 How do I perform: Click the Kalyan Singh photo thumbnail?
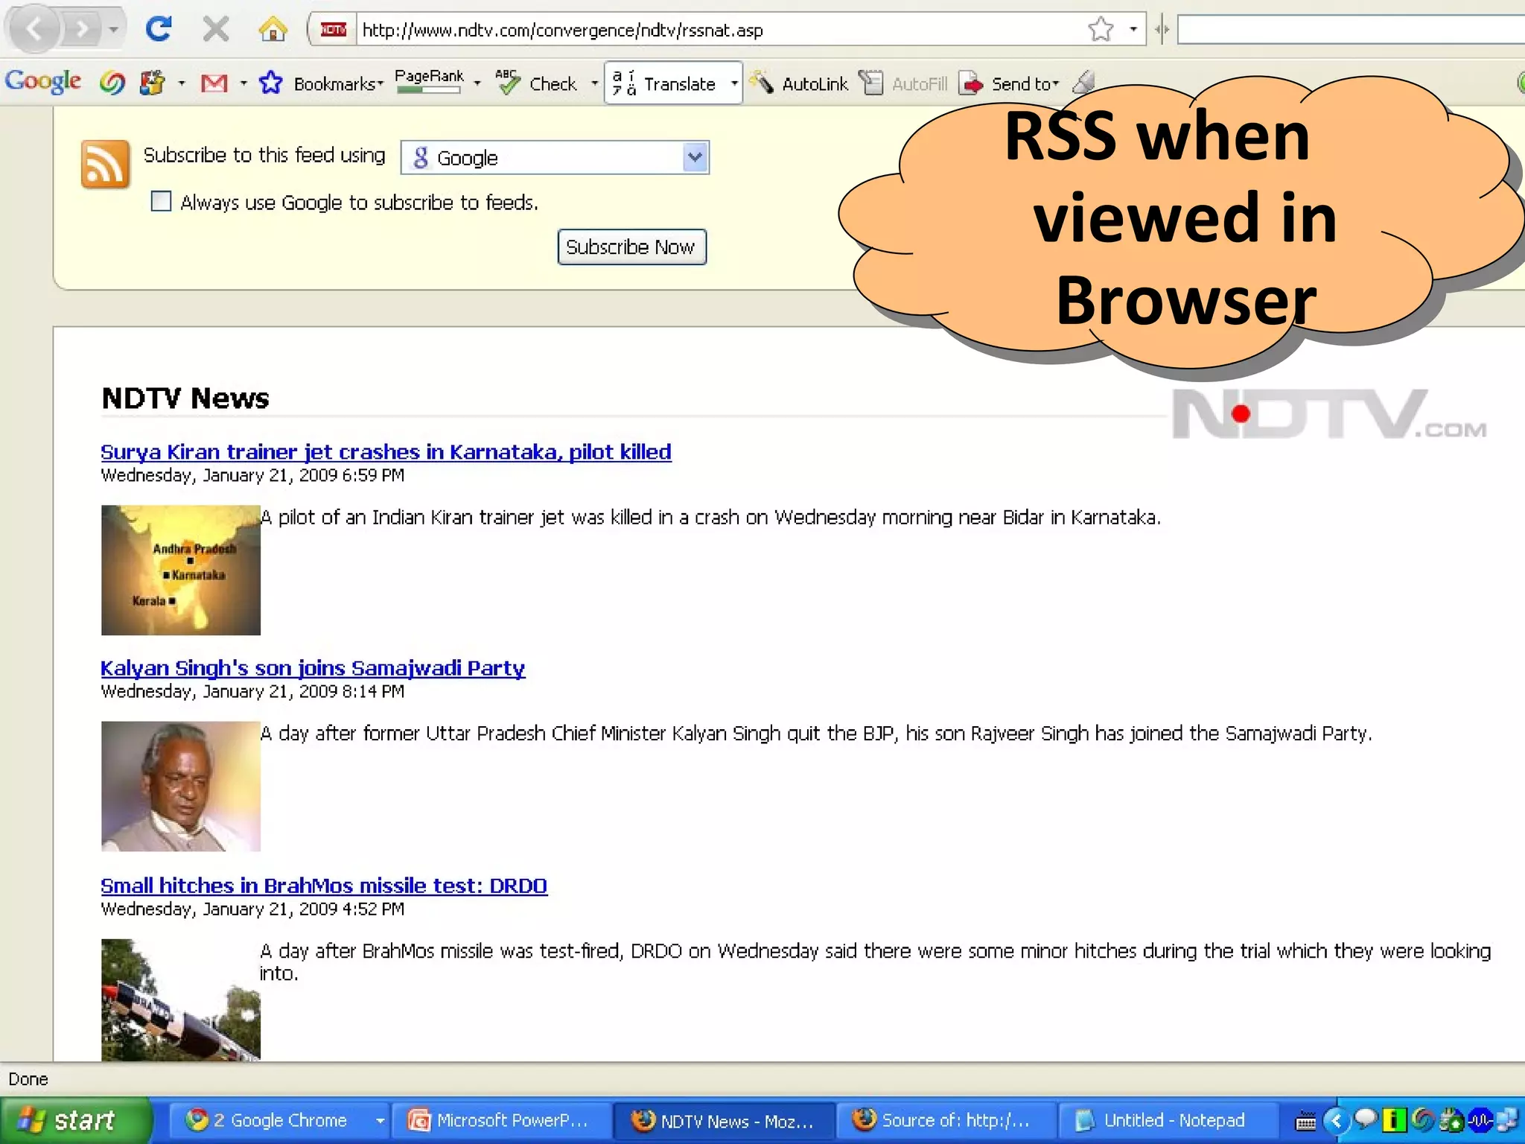[x=181, y=786]
